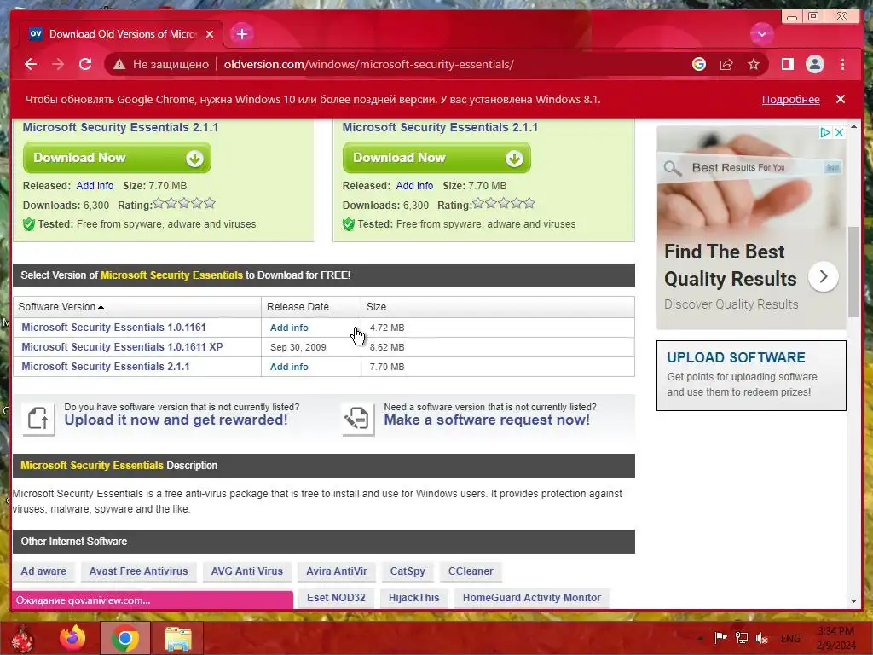Viewport: 873px width, 655px height.
Task: Open the Avira AntiVir tag
Action: tap(336, 571)
